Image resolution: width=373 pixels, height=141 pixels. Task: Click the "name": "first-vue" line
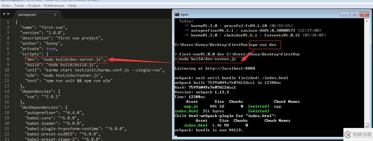click(x=44, y=27)
